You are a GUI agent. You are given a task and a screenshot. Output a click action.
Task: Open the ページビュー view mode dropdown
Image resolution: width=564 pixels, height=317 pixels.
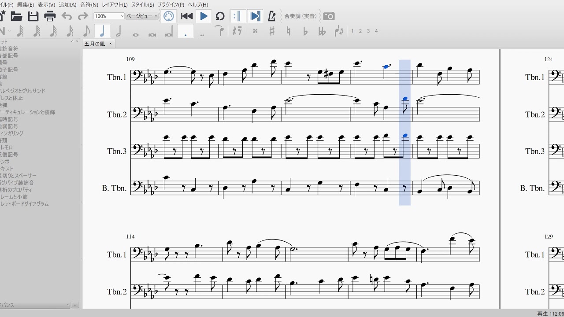(142, 16)
